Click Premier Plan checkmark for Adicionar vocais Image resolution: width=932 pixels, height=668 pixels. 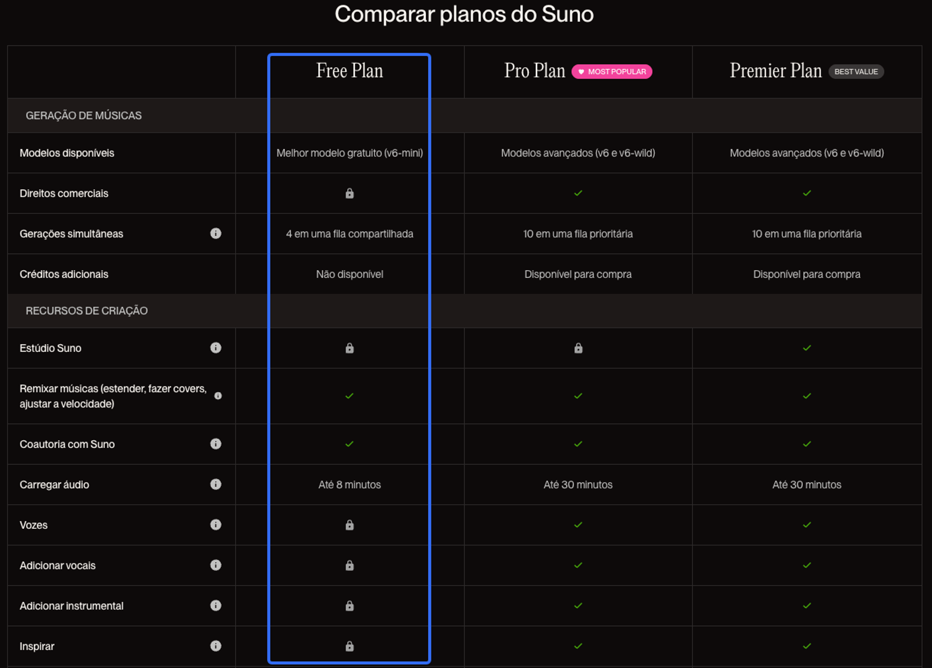coord(807,565)
